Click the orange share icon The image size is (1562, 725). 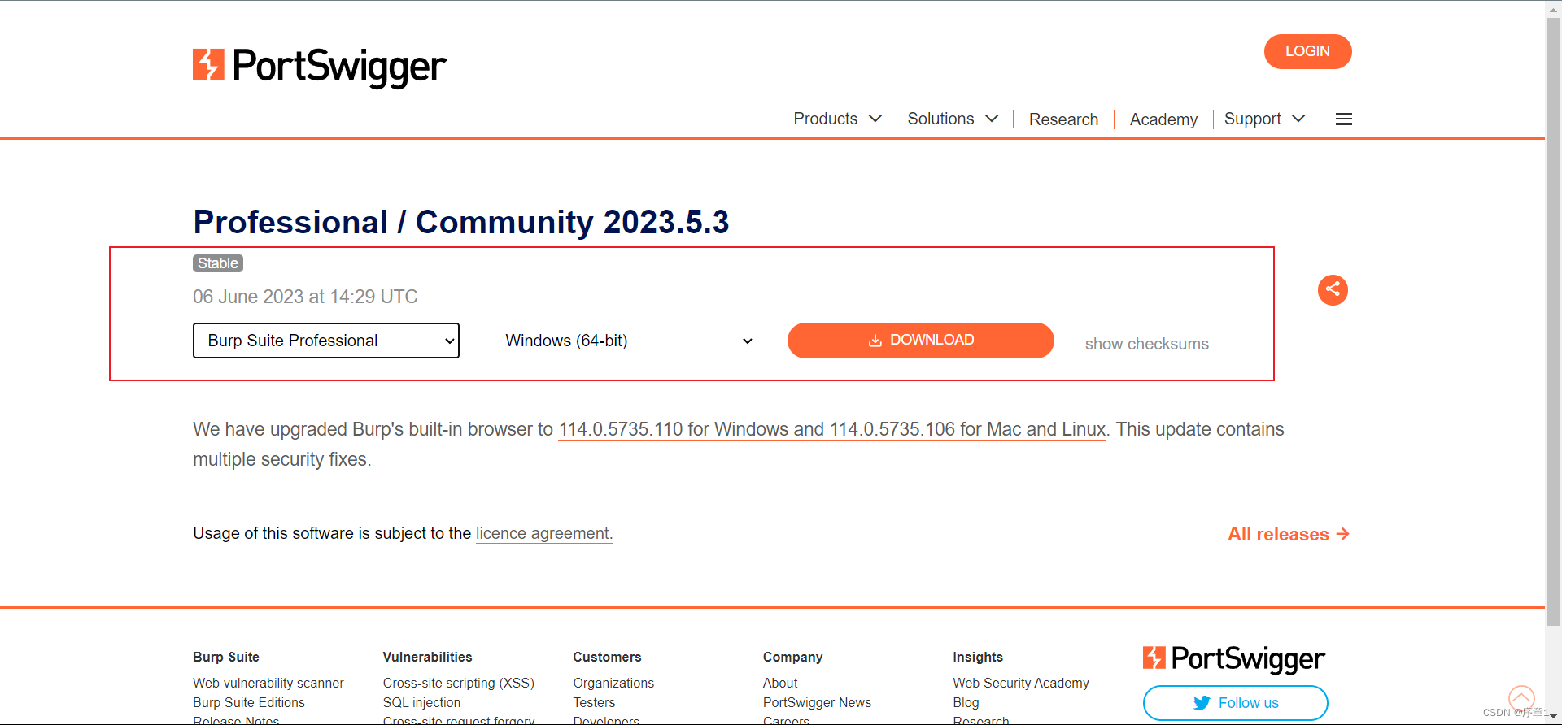pyautogui.click(x=1333, y=290)
